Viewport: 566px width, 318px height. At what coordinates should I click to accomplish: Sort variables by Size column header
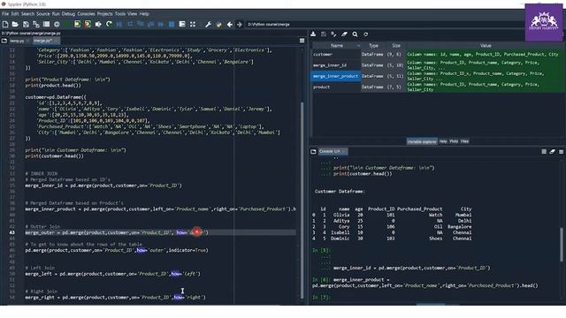396,46
